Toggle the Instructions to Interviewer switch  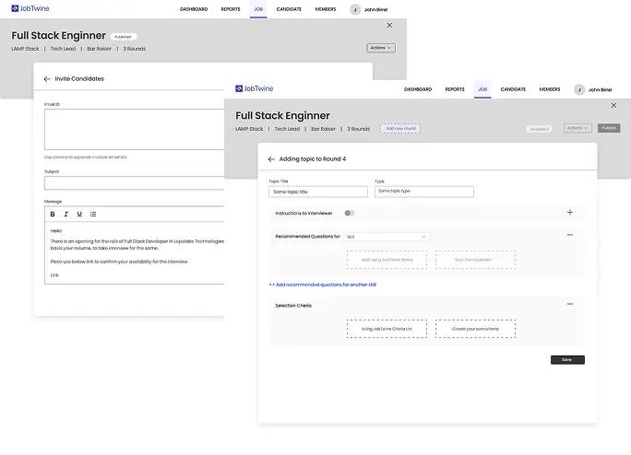coord(349,213)
